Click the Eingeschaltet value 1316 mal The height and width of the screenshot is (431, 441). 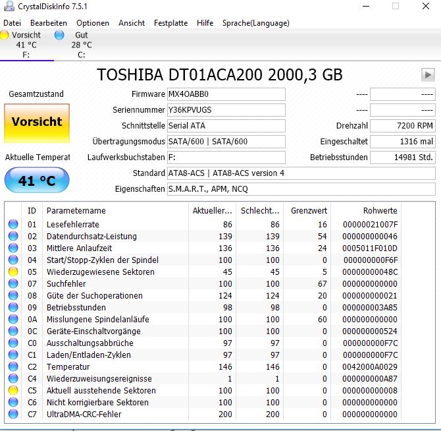[x=402, y=141]
